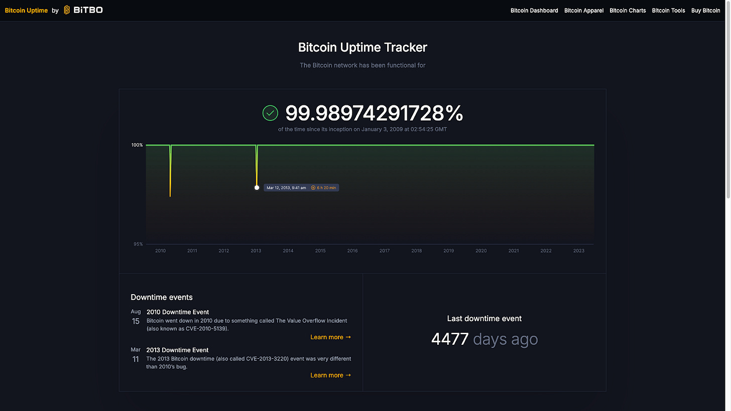Click the Bitbo logo icon
The width and height of the screenshot is (731, 411).
click(x=67, y=10)
